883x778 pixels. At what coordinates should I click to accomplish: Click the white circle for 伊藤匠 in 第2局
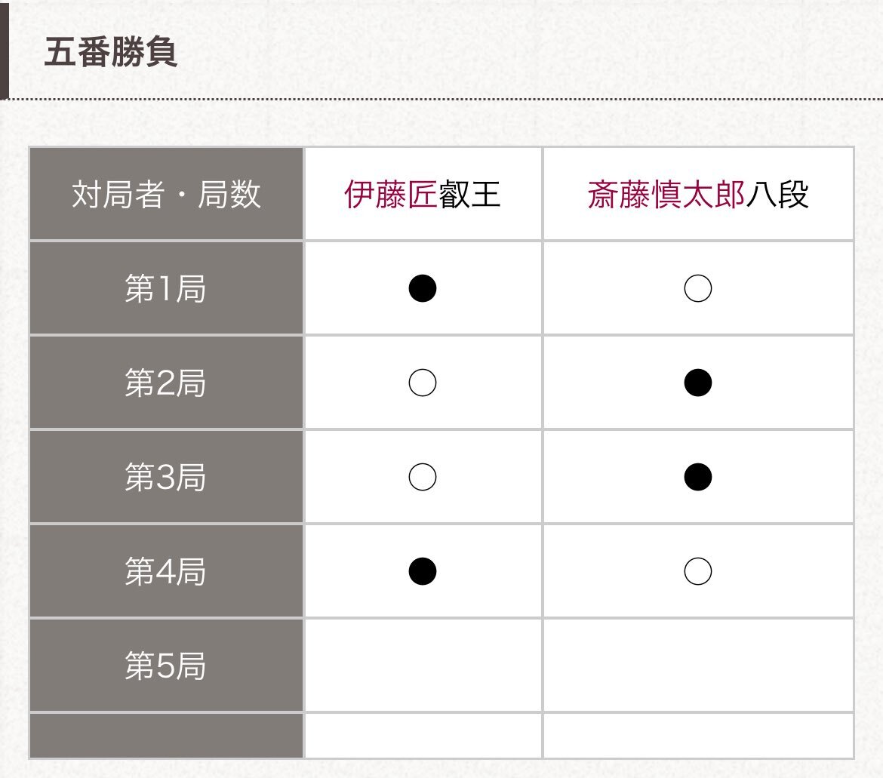[x=423, y=383]
